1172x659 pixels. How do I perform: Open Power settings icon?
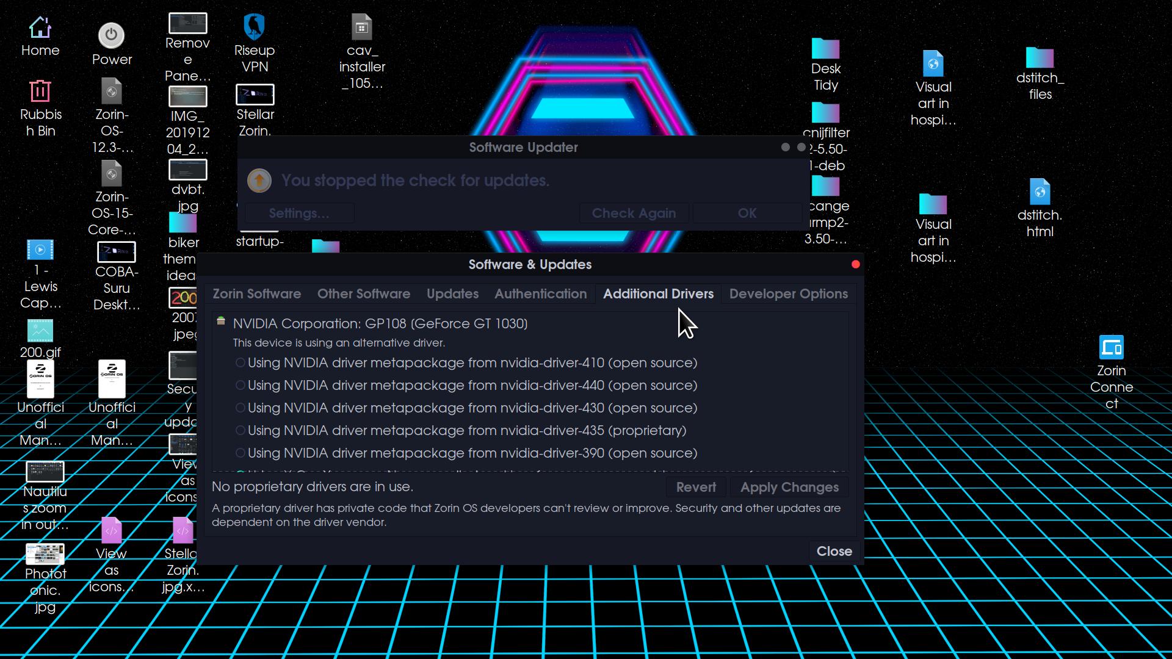point(112,36)
